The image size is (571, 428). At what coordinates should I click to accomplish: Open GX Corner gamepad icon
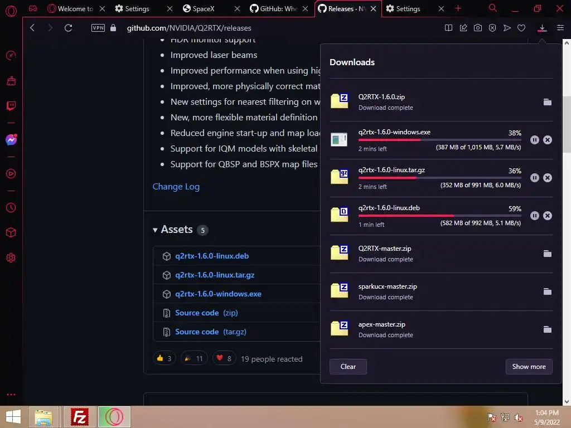coord(33,8)
